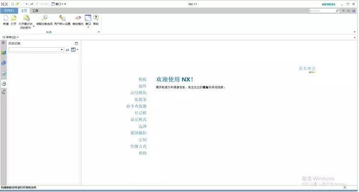This screenshot has height=192, width=359.
Task: Open the bottom tab in the resource bar
Action: (x=4, y=92)
